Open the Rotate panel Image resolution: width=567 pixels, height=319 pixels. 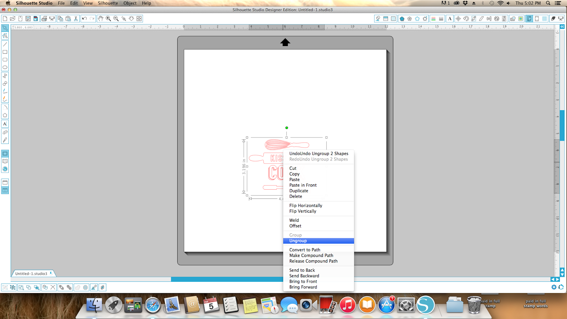pos(466,18)
